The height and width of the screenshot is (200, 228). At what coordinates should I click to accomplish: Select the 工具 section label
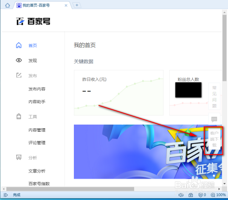[33, 117]
